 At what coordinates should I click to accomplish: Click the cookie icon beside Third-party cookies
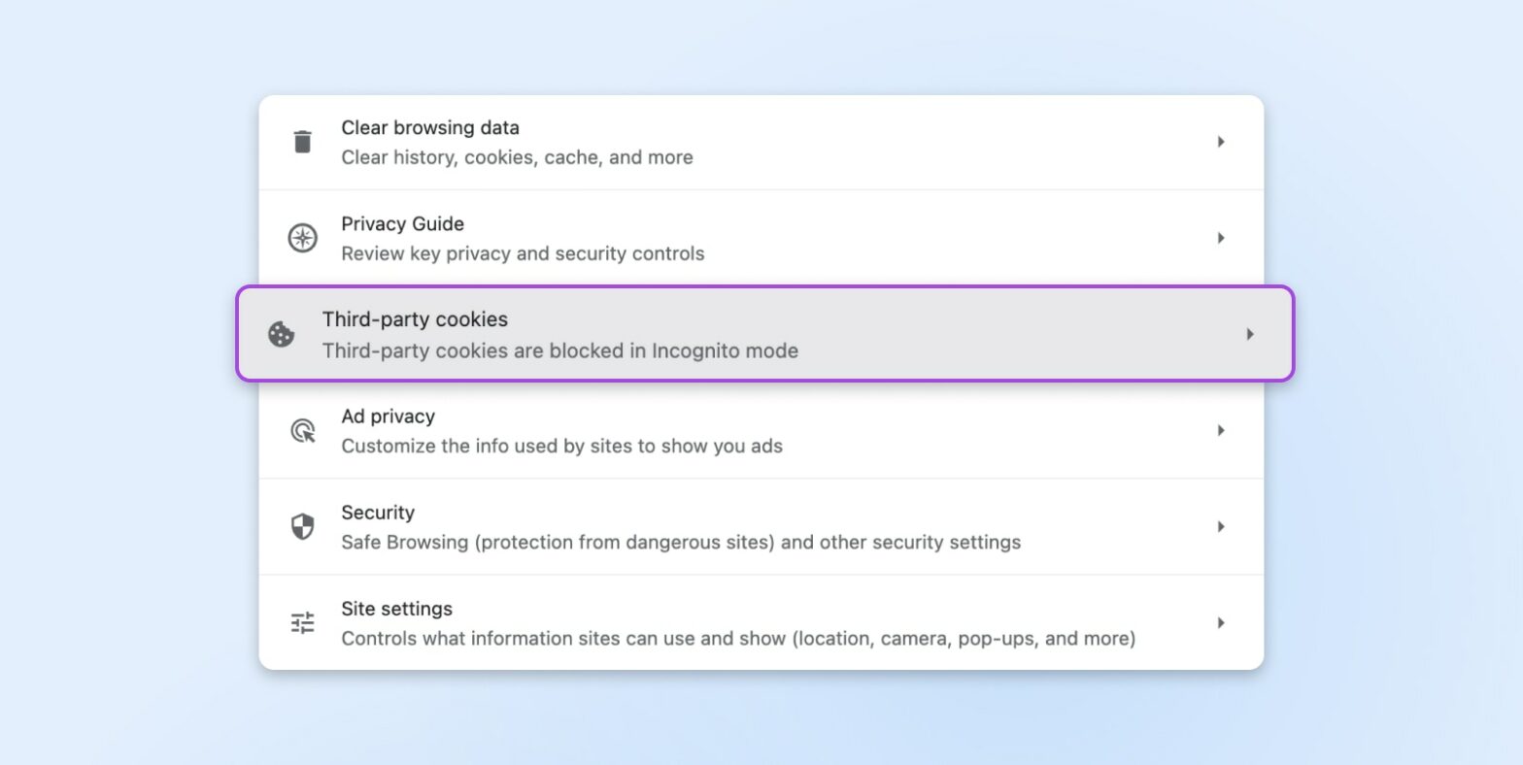click(281, 334)
